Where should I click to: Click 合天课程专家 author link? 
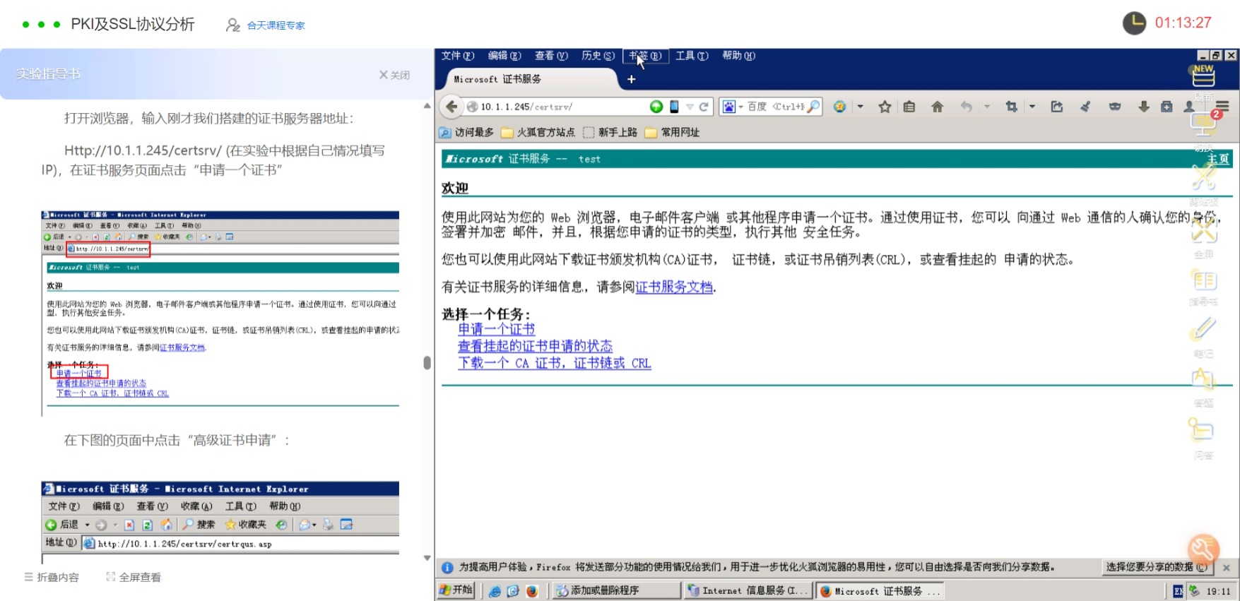pyautogui.click(x=276, y=25)
